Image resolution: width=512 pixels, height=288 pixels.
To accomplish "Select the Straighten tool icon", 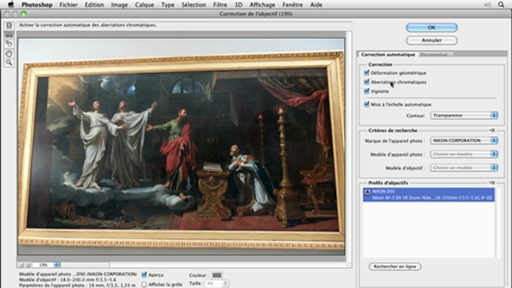I will 9,35.
